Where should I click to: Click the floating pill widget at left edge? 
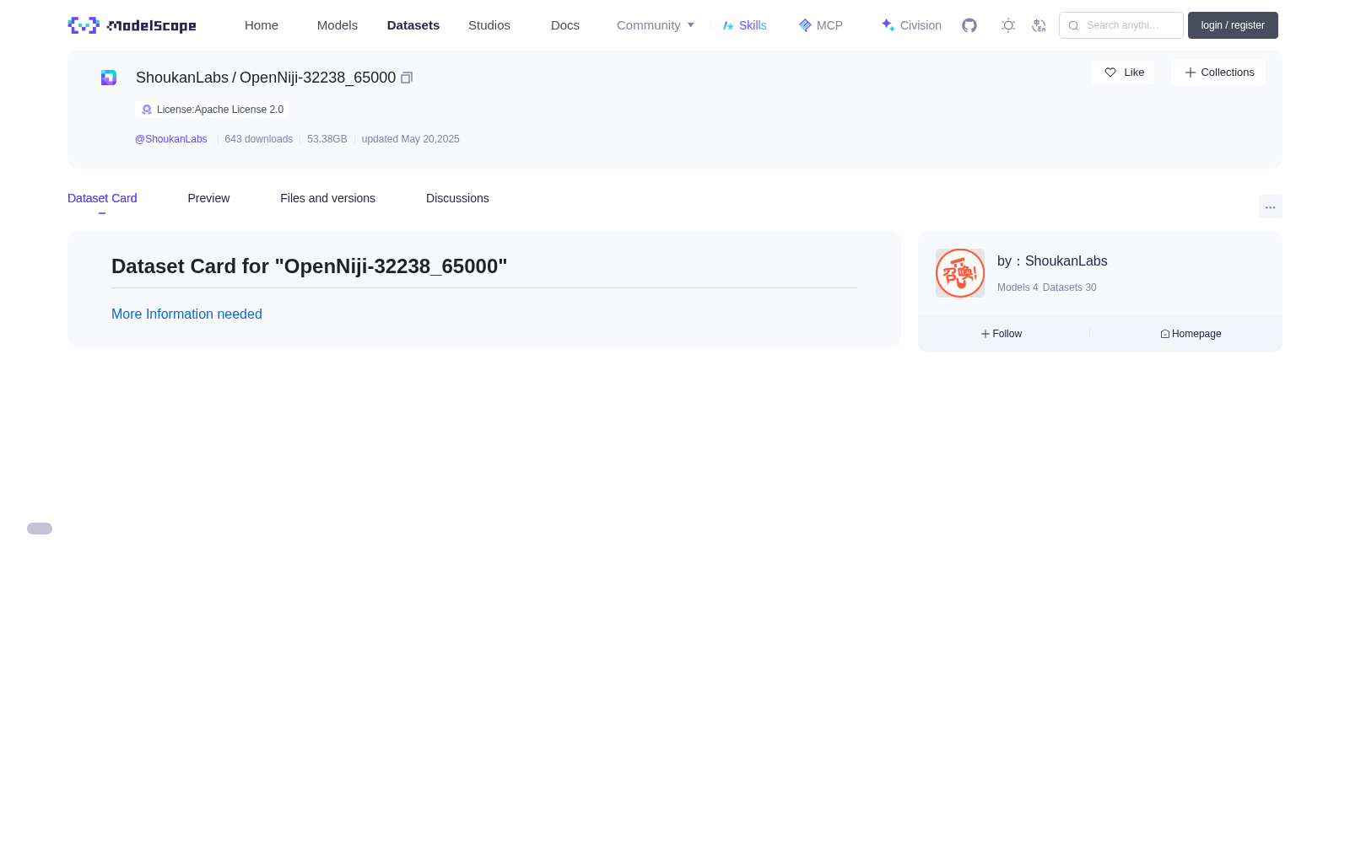click(x=40, y=529)
